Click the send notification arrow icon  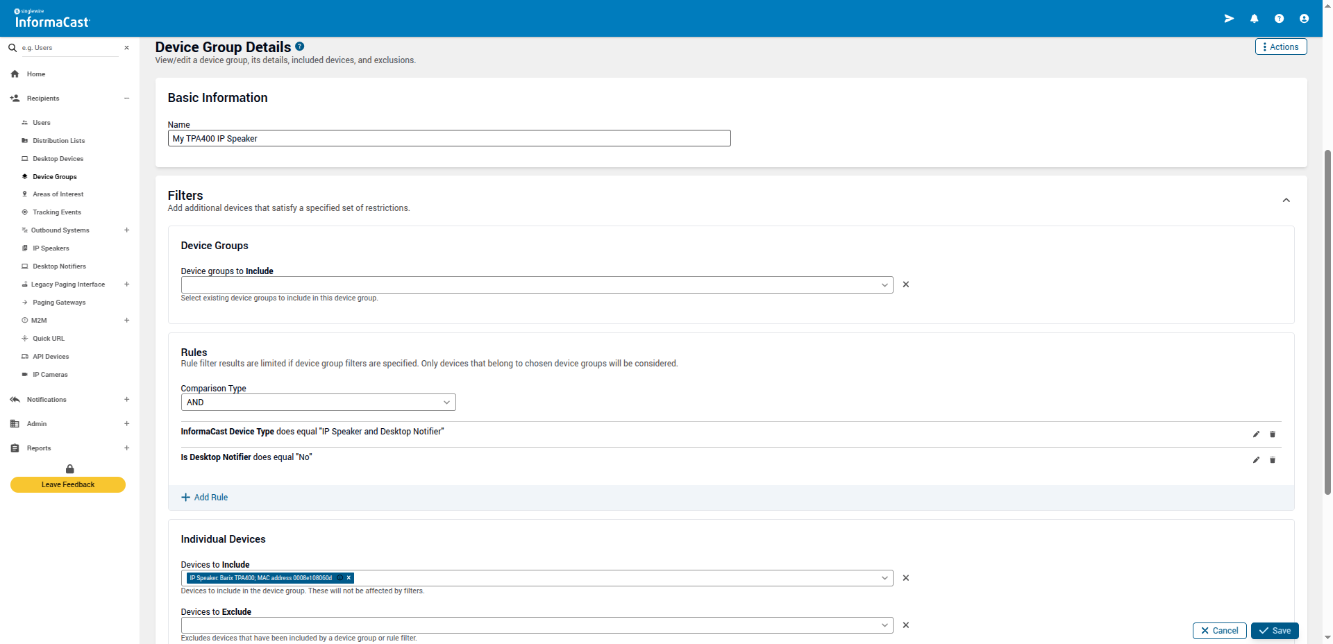[1229, 19]
